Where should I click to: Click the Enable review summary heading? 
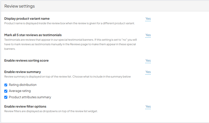[x=23, y=72]
